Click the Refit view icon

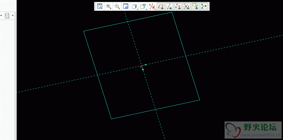pos(100,6)
